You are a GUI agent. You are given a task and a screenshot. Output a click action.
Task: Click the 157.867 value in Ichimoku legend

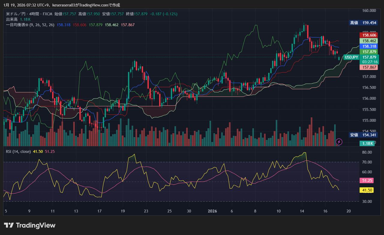click(x=128, y=25)
